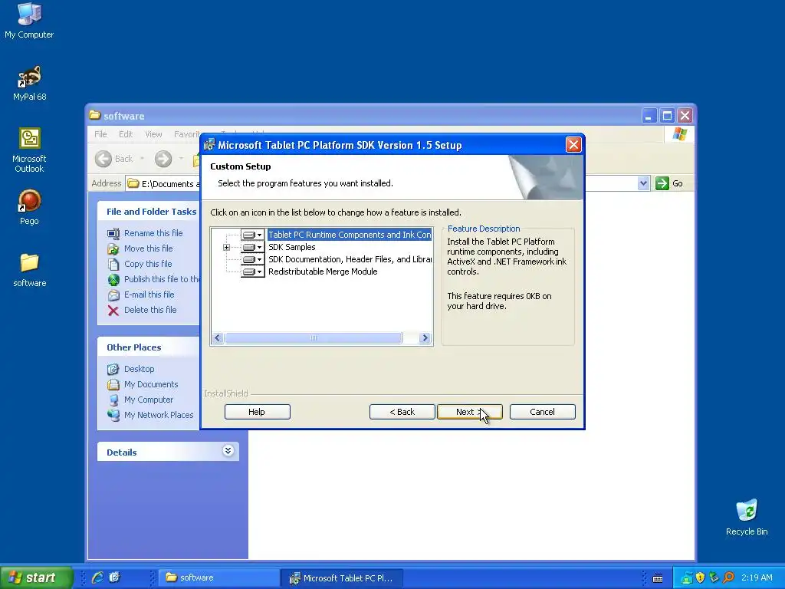Click the network computers tray icon
Viewport: 785px width, 589px height.
pos(687,577)
